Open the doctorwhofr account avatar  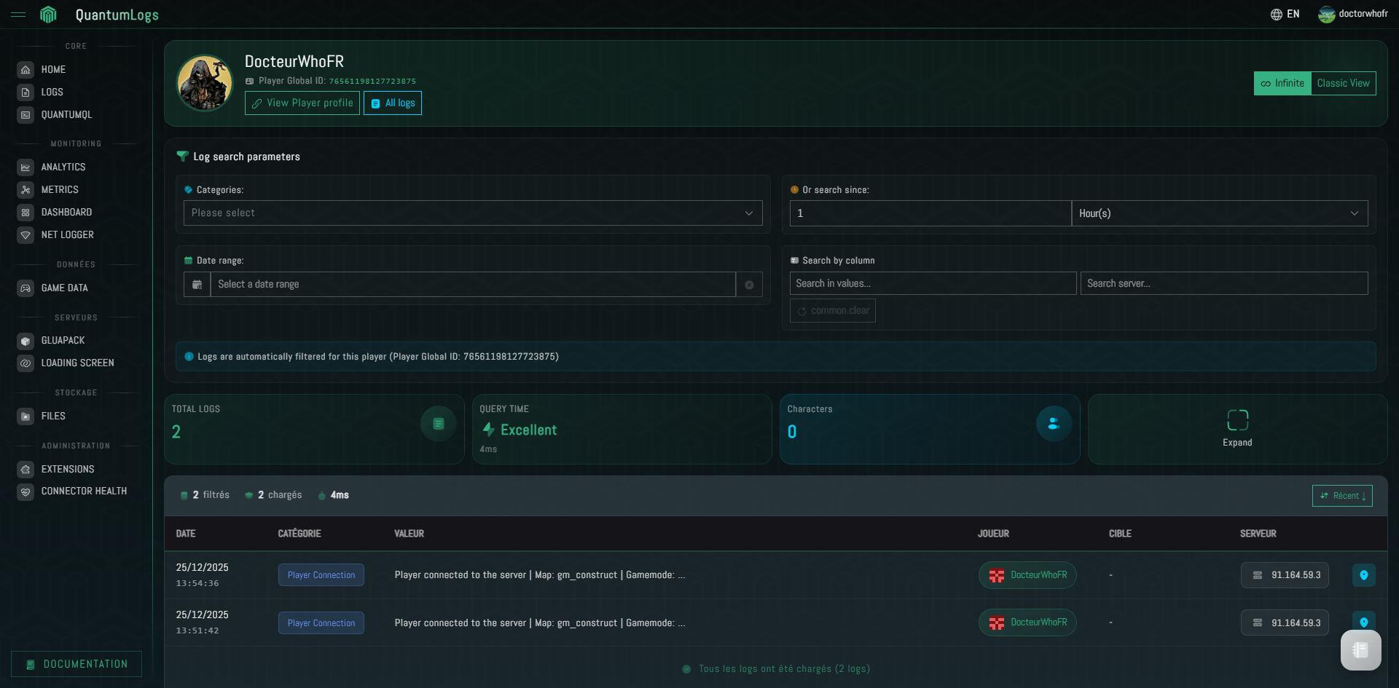1326,15
